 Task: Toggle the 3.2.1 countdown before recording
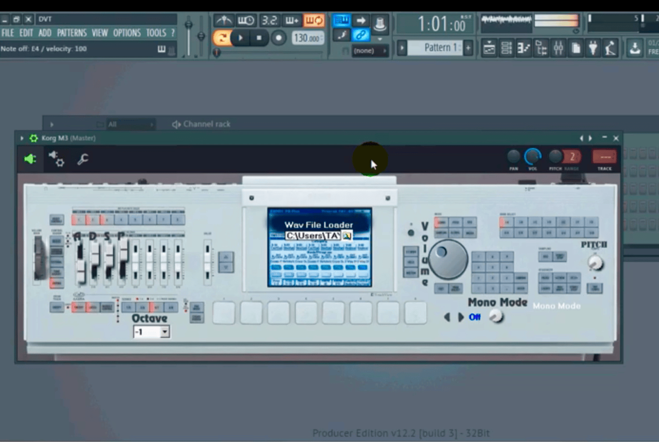coord(269,20)
